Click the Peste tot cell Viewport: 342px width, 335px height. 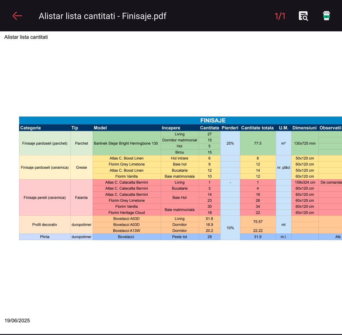pos(180,237)
